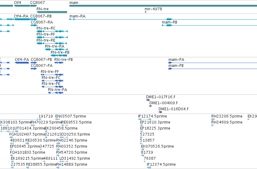Open the RN-tre-PB protein label
Image resolution: width=257 pixels, height=169 pixels.
click(x=63, y=60)
